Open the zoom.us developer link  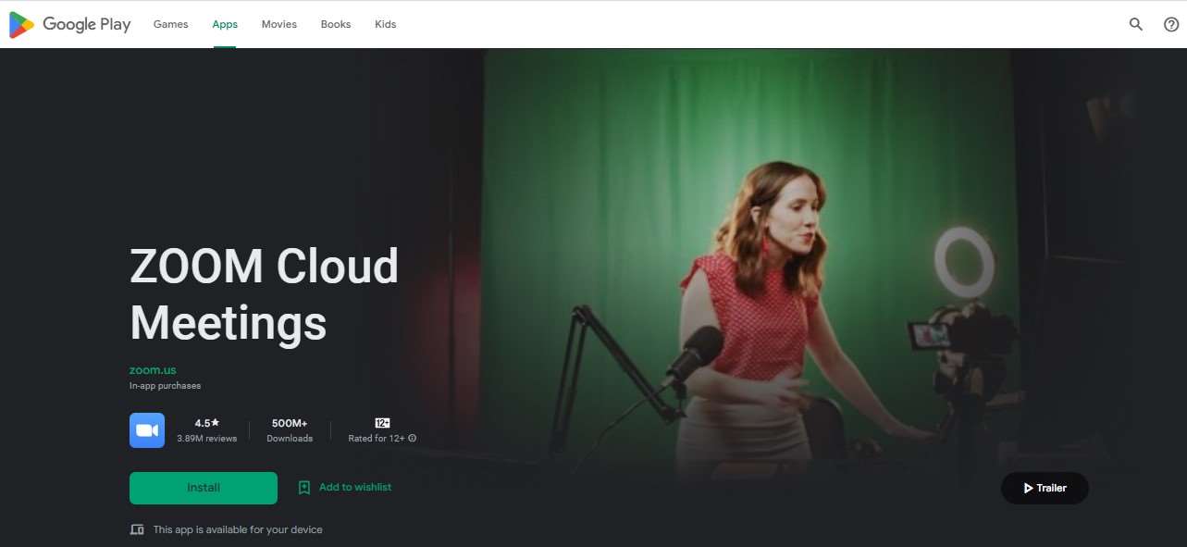pyautogui.click(x=153, y=370)
